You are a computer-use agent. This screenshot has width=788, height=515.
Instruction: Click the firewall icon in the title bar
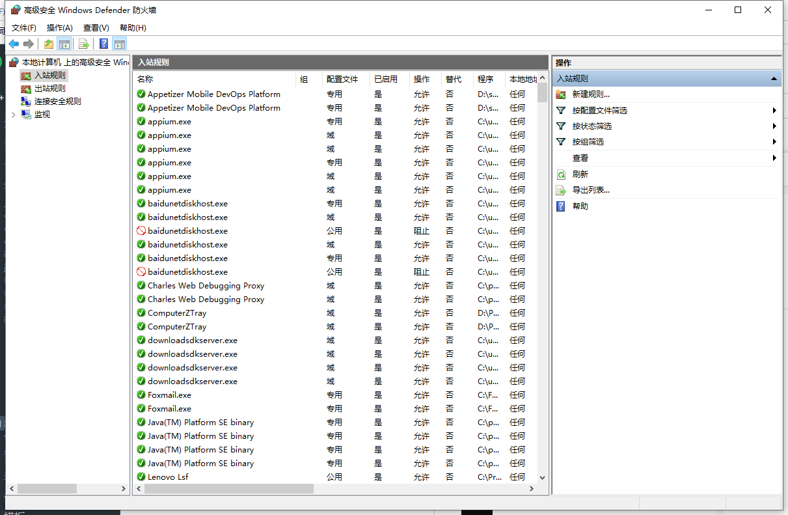[16, 10]
